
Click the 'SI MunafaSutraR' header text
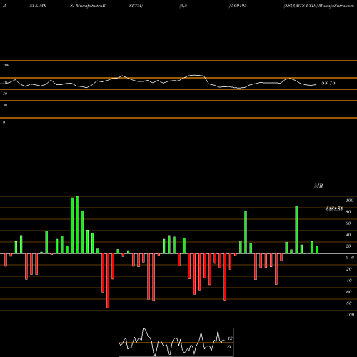[x=88, y=6]
